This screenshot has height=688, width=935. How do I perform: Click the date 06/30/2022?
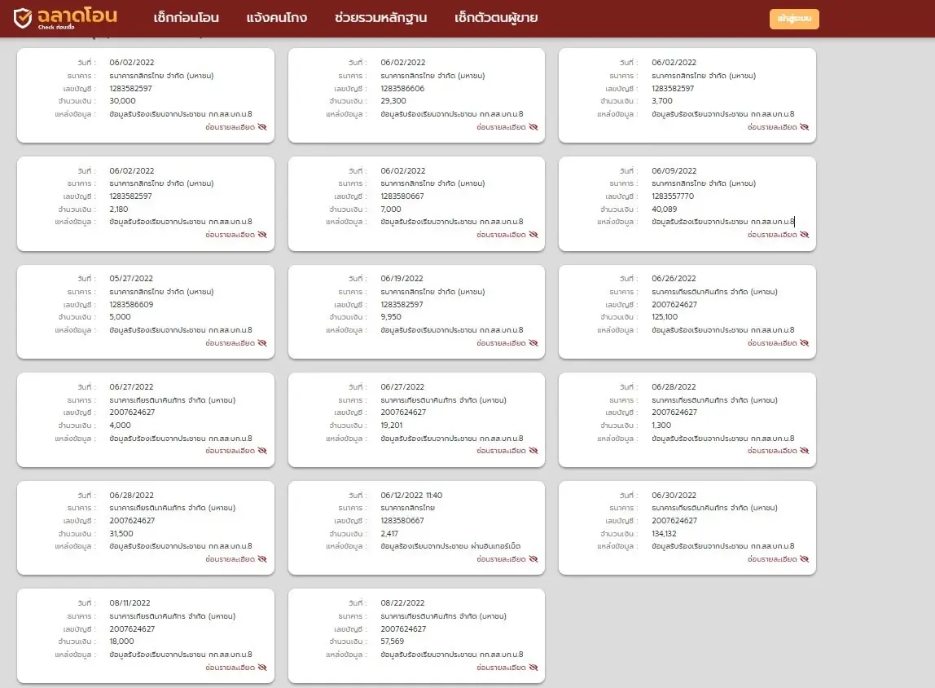pos(674,496)
